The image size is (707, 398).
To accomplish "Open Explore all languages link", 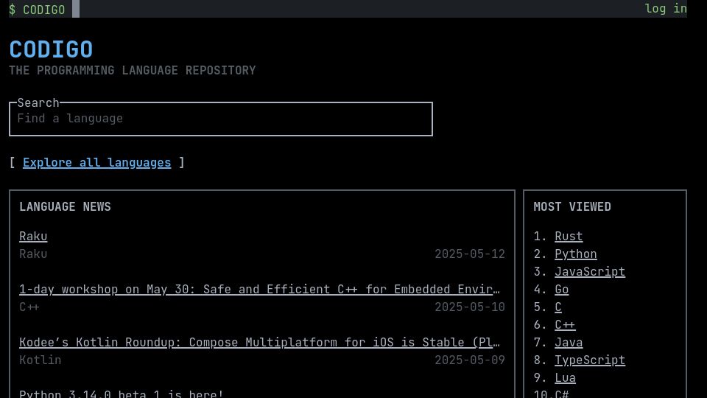I will (97, 162).
